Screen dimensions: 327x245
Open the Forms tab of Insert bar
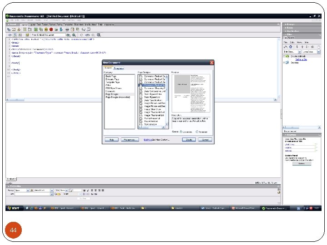[59, 24]
